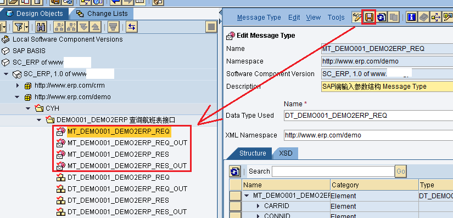Open the blue information icon
Image resolution: width=453 pixels, height=218 pixels.
tap(411, 18)
